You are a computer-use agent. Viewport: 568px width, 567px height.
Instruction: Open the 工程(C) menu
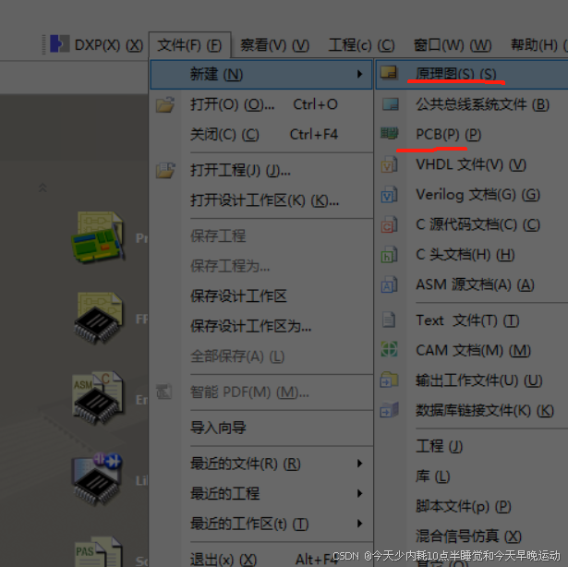[361, 45]
